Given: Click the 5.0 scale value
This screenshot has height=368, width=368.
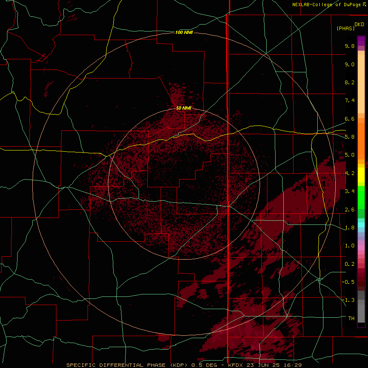Looking at the screenshot, I should pyautogui.click(x=350, y=155).
